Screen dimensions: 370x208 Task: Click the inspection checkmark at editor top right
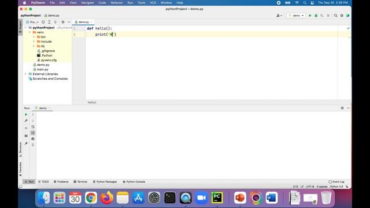point(348,28)
